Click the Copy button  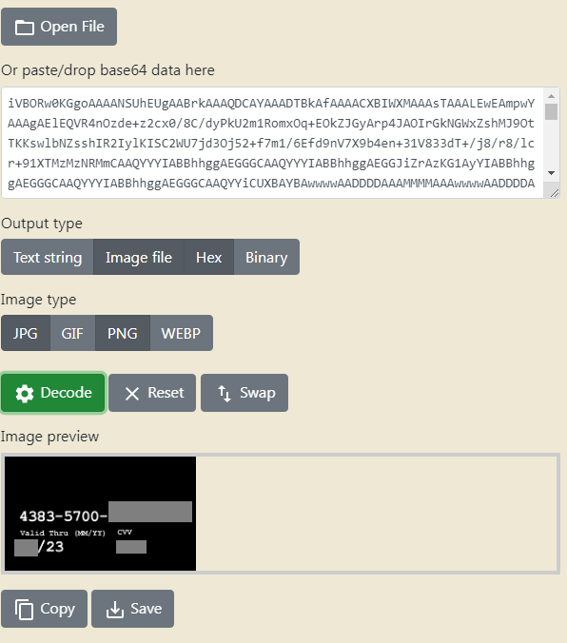coord(44,609)
